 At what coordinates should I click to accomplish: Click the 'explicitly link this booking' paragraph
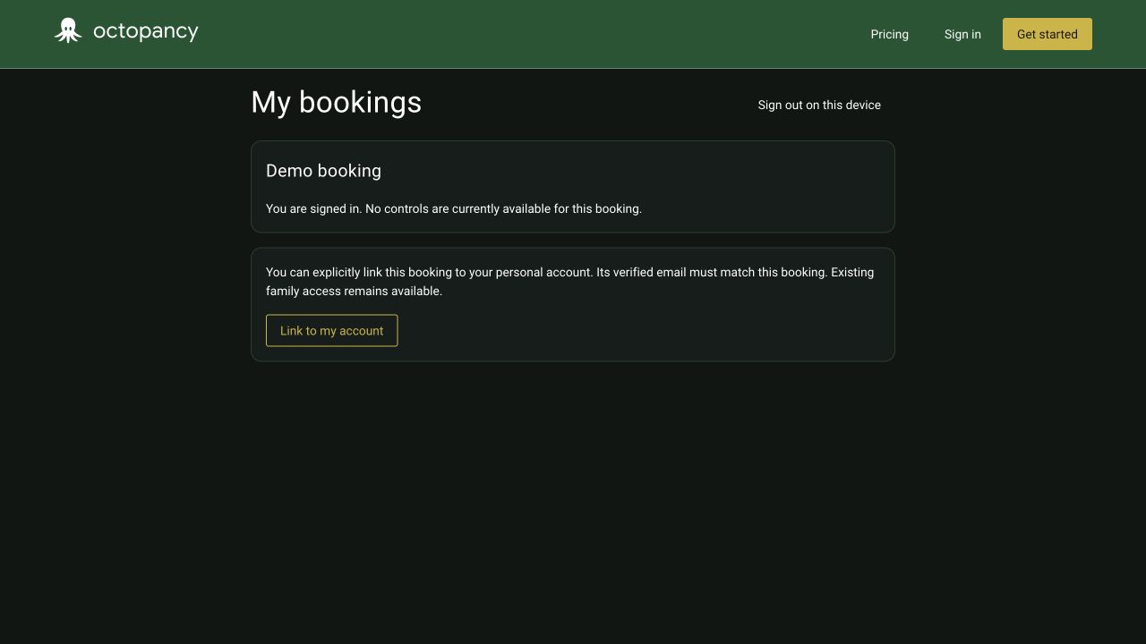[x=571, y=281]
